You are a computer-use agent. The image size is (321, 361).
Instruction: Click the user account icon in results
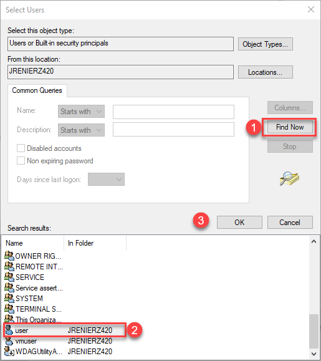(9, 330)
